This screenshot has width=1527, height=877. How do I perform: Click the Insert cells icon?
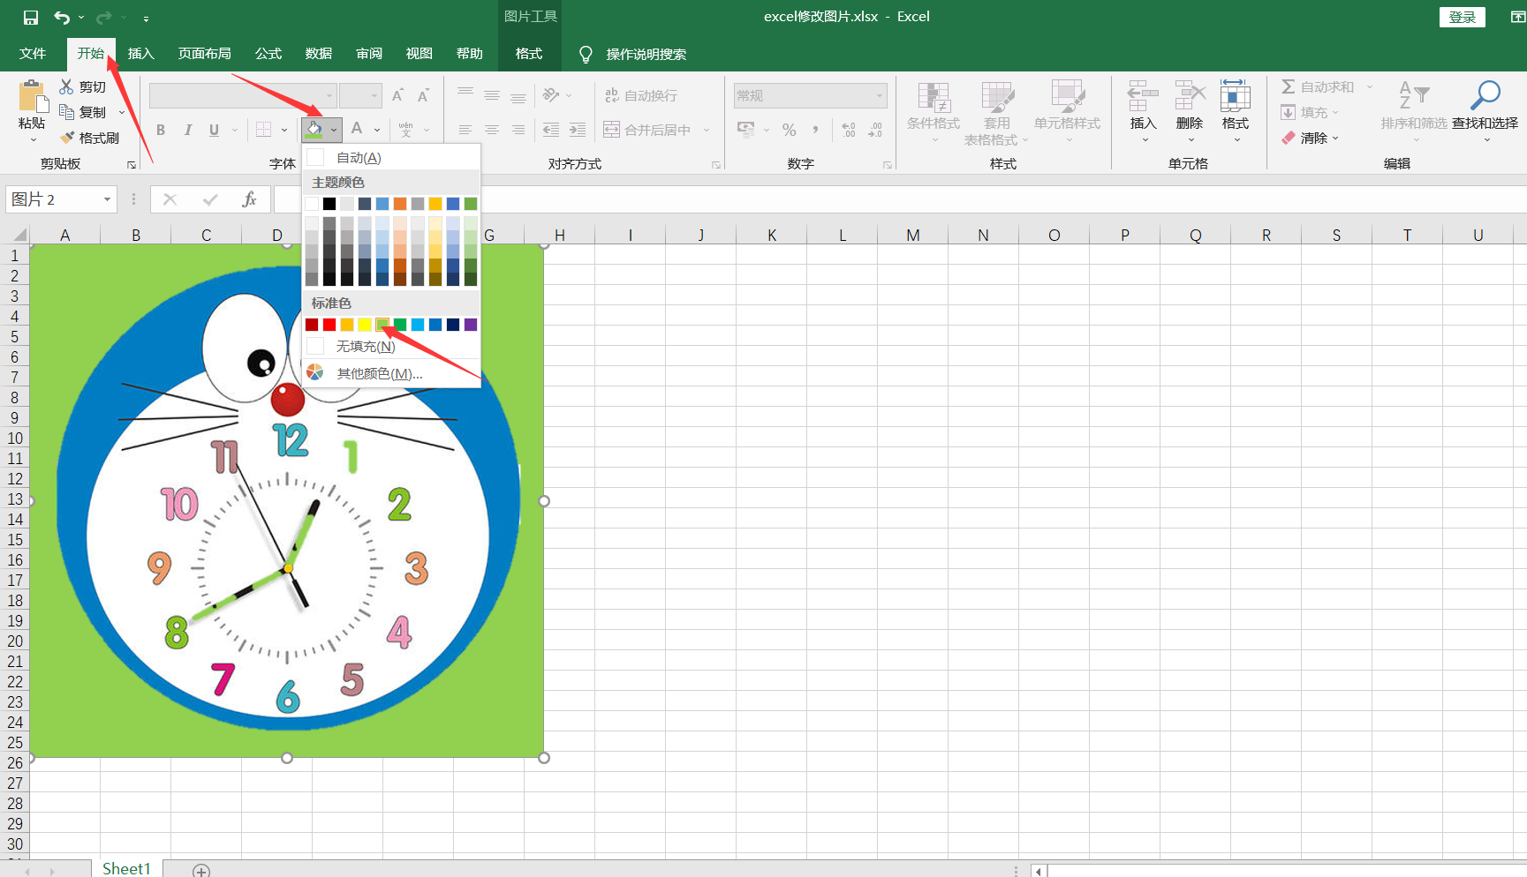tap(1143, 95)
